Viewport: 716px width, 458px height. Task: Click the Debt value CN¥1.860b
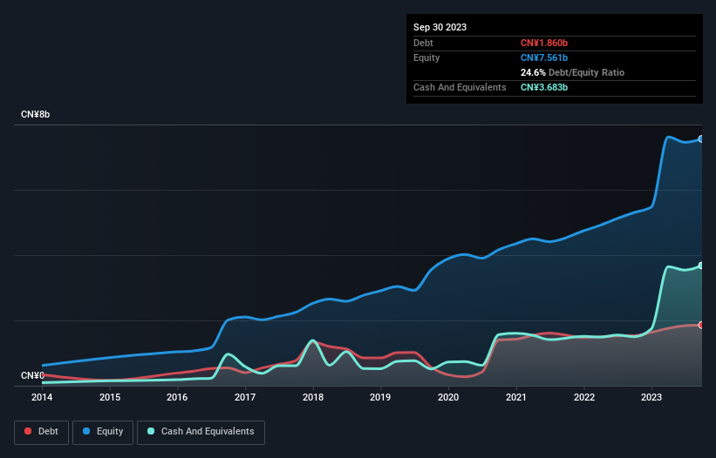[x=544, y=43]
